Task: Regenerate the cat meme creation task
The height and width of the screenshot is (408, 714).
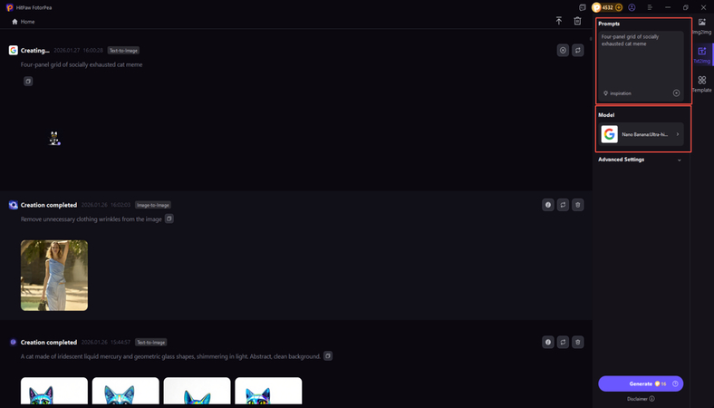Action: pyautogui.click(x=578, y=51)
